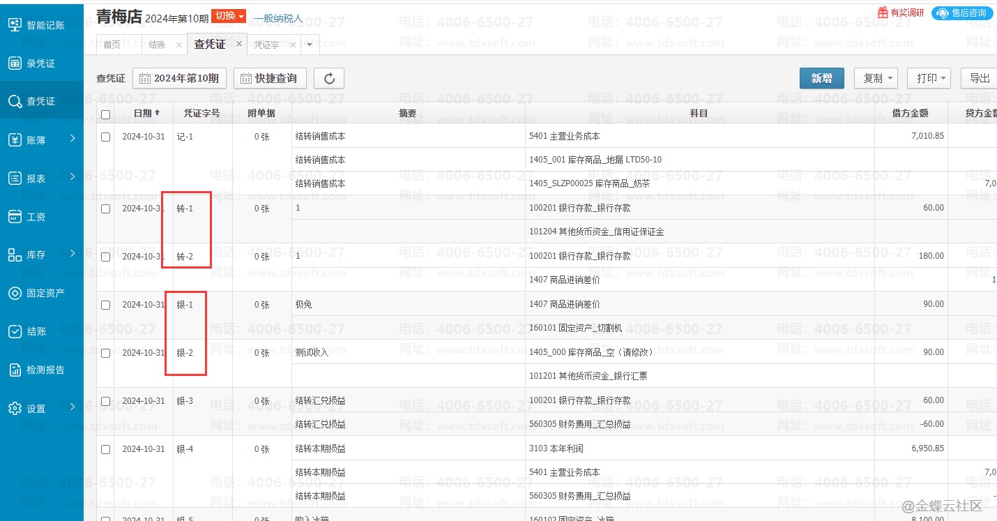
Task: Click the 工资 sidebar icon
Action: pyautogui.click(x=15, y=217)
